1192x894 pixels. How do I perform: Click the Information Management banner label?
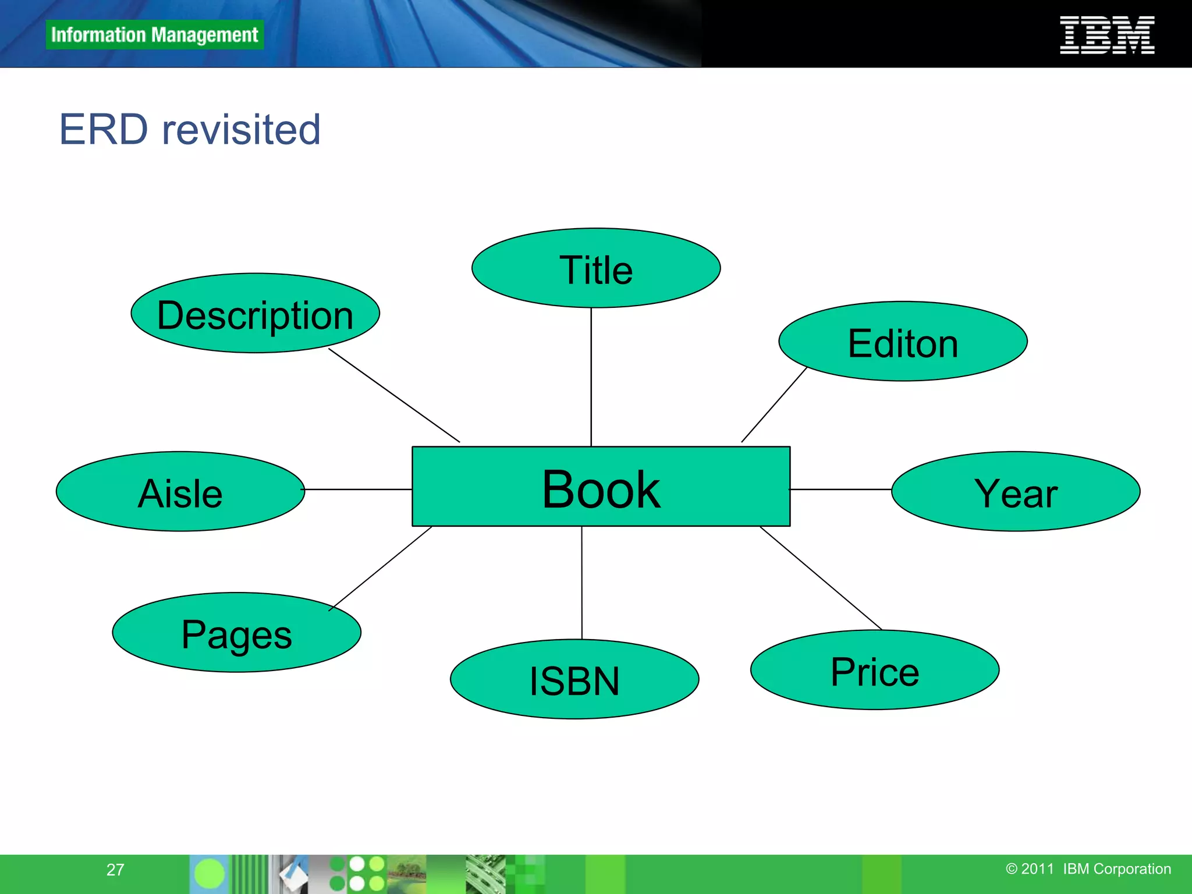coord(154,35)
